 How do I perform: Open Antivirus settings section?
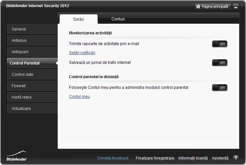32,41
